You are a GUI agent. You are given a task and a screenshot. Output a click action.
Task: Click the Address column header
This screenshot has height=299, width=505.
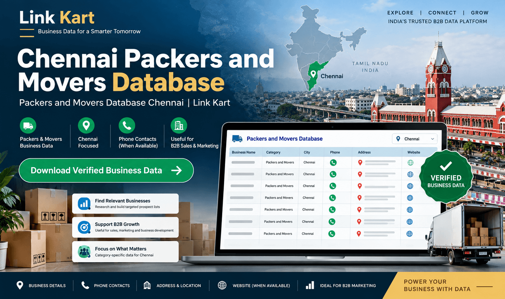pos(364,152)
